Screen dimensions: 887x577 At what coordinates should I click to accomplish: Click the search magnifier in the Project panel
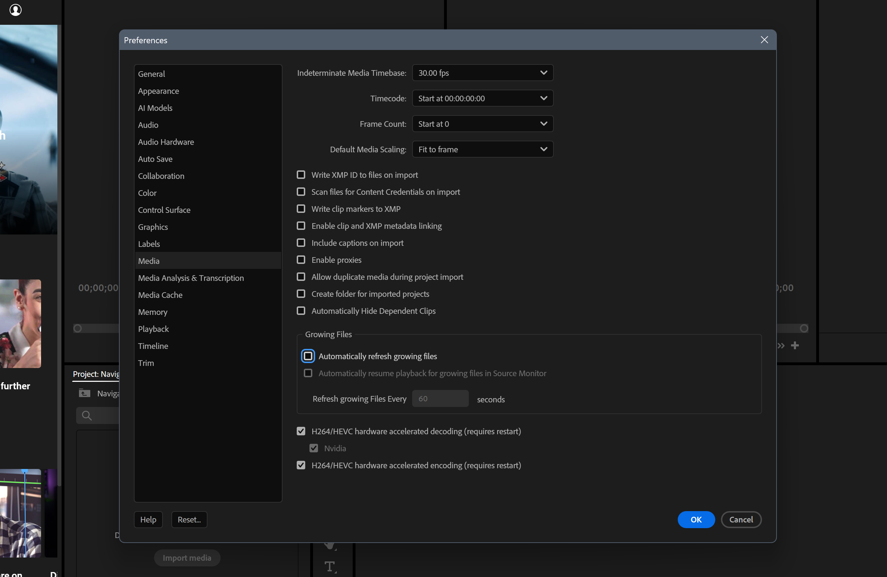[x=86, y=415]
